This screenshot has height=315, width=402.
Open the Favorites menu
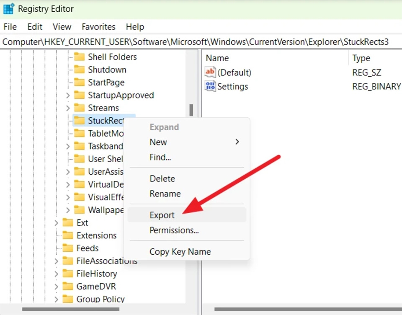click(98, 27)
